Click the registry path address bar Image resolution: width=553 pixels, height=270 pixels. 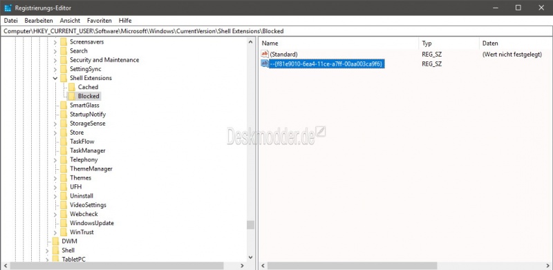point(276,31)
